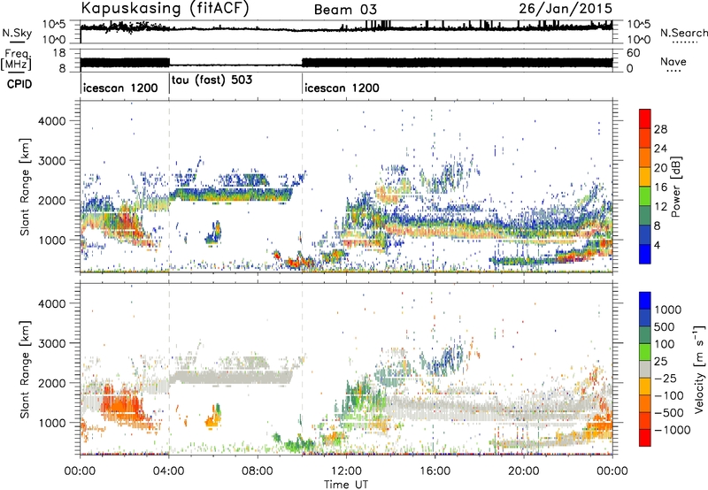Click the "12" Power color bar label
708x490 pixels.
(x=660, y=206)
